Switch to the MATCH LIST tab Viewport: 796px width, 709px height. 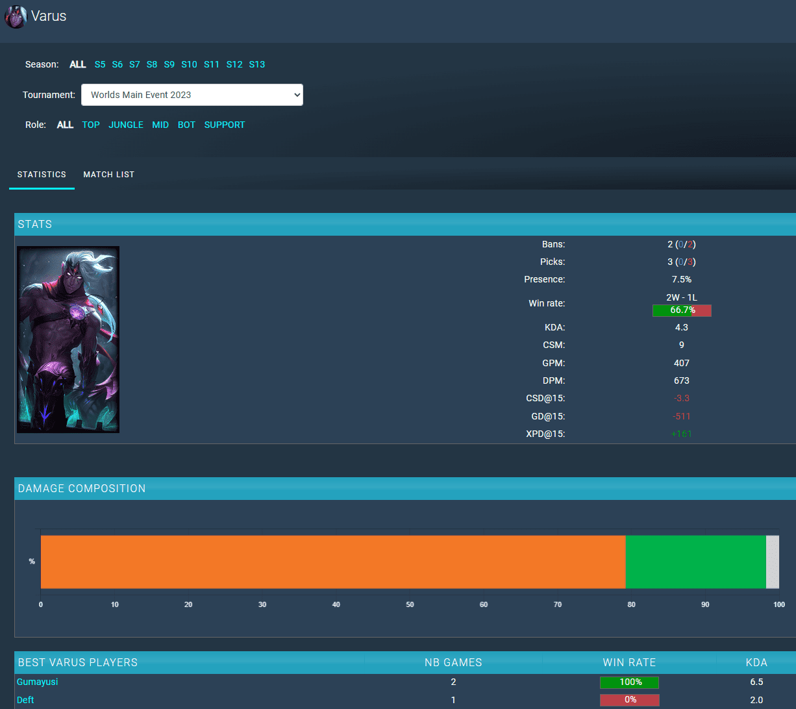click(x=108, y=175)
